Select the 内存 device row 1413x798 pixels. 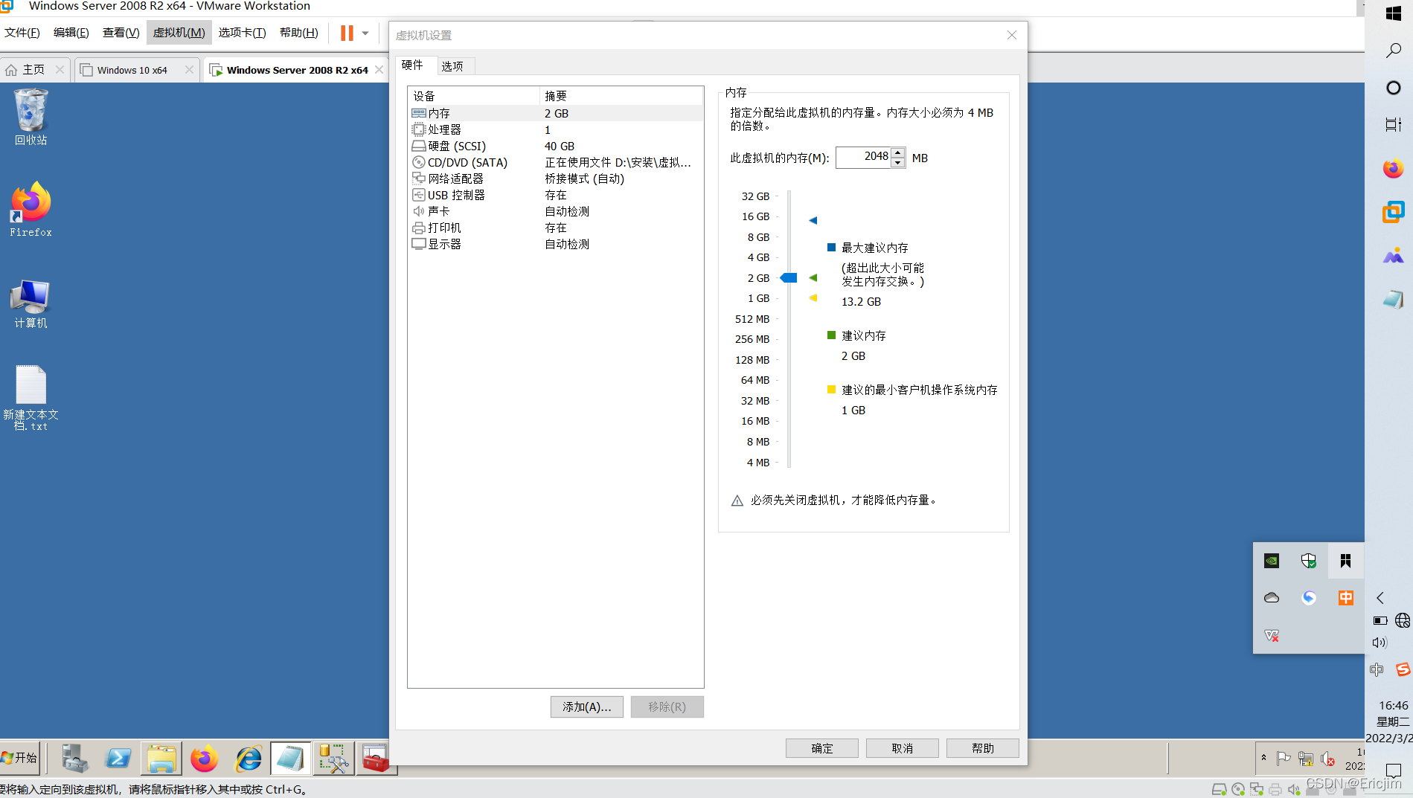coord(555,113)
